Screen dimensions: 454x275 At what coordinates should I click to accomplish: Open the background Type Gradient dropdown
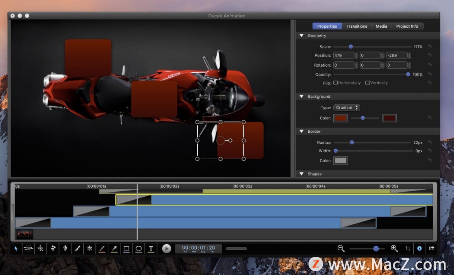pos(347,108)
